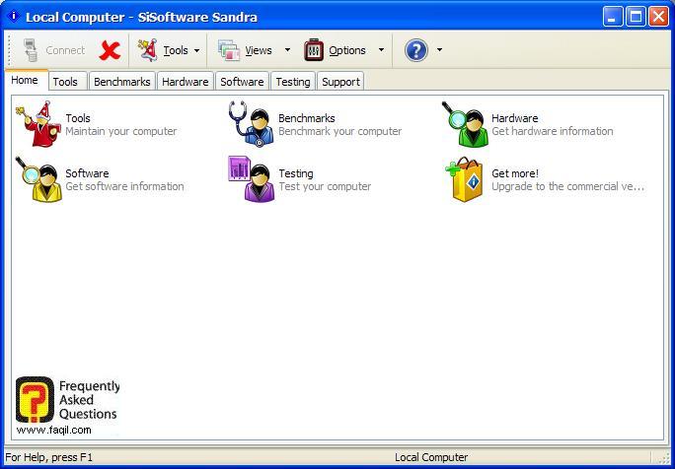
Task: Switch to the Support tab
Action: (x=340, y=82)
